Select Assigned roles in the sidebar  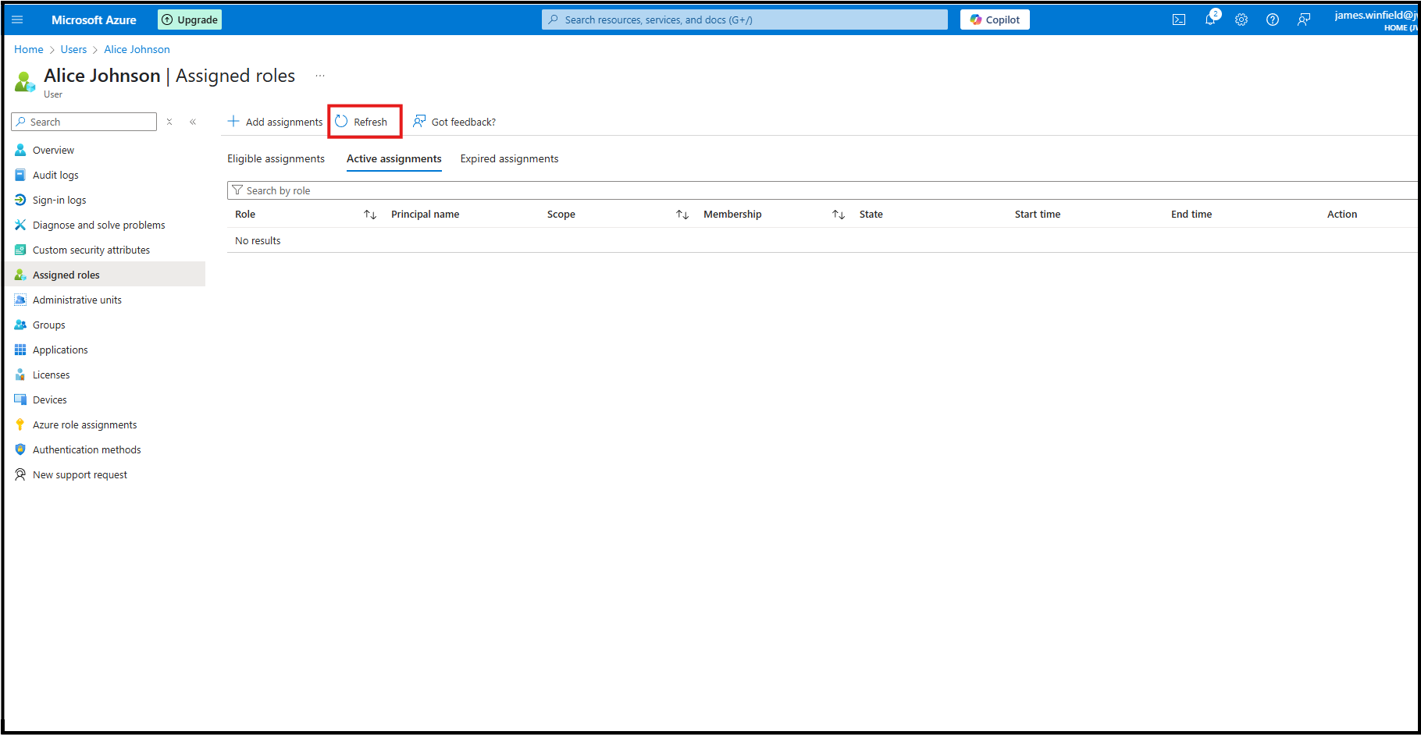tap(105, 275)
